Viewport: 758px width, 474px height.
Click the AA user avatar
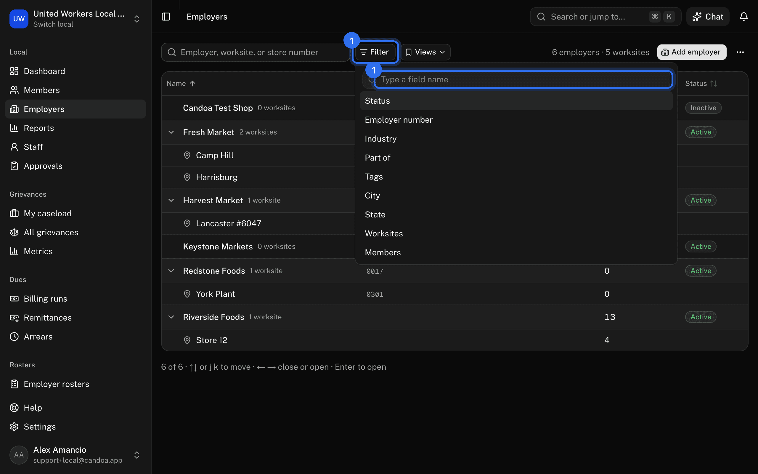tap(19, 455)
